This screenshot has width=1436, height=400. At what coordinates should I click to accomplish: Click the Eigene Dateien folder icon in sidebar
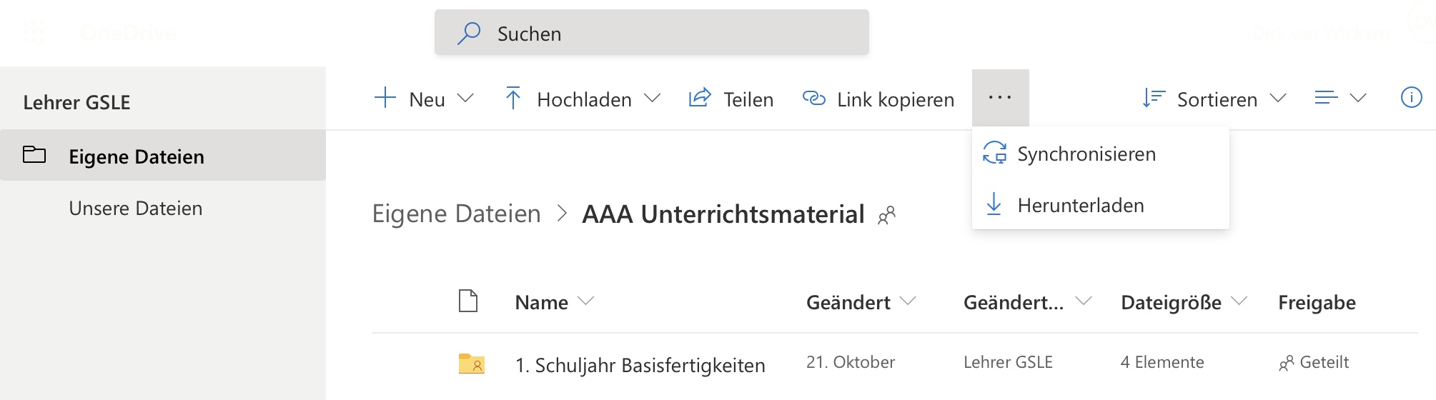(x=34, y=155)
